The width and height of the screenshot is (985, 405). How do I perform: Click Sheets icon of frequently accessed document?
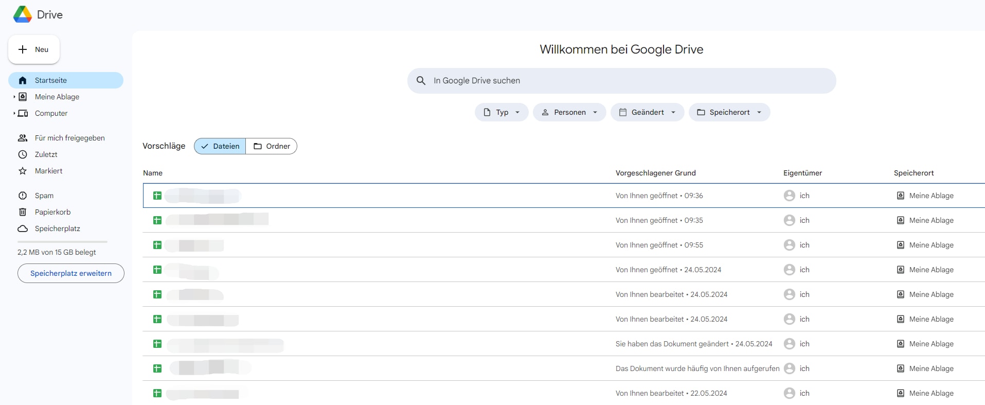[157, 368]
